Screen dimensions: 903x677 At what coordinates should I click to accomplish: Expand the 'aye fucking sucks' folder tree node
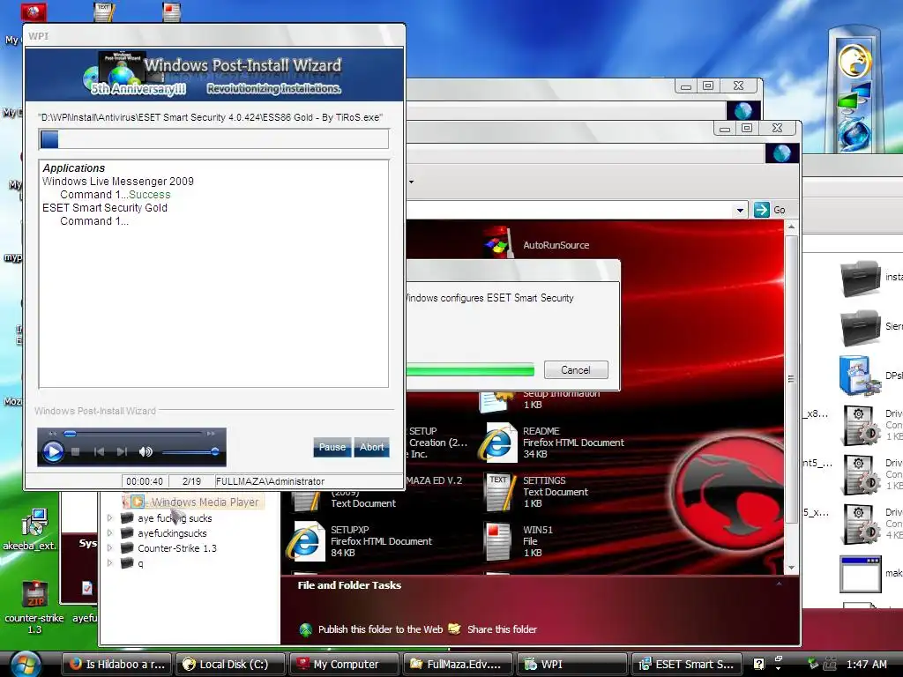(110, 518)
